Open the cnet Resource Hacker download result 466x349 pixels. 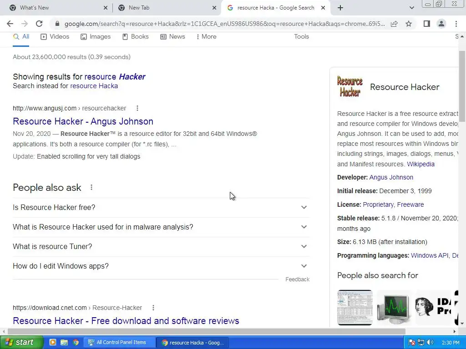click(x=126, y=321)
